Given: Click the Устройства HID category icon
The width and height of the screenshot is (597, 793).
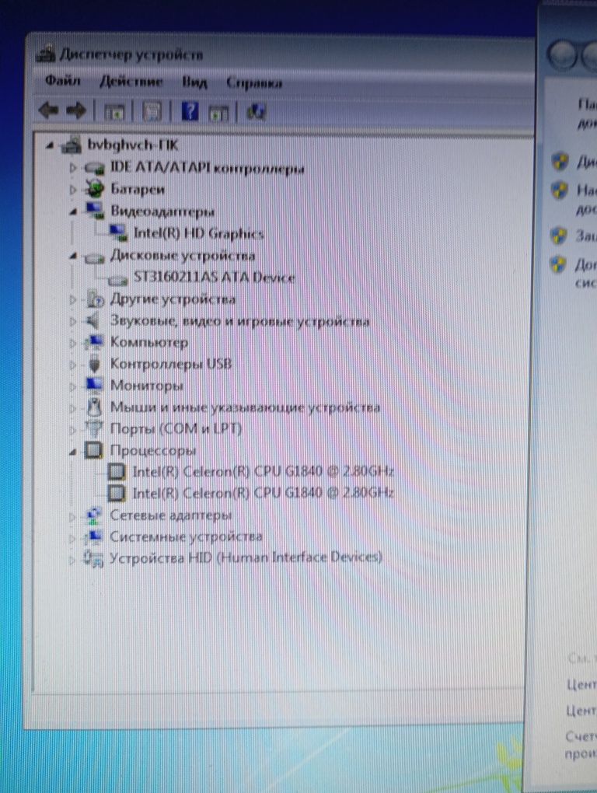Looking at the screenshot, I should coord(93,558).
